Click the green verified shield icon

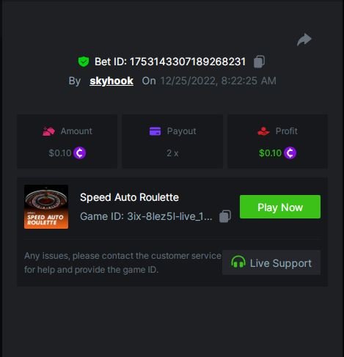click(84, 62)
